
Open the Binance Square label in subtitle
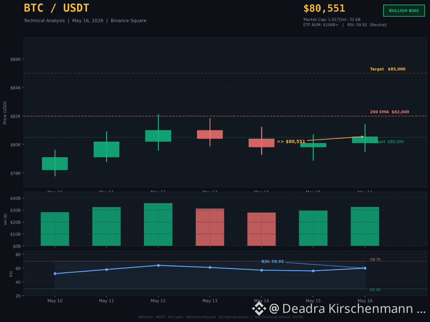pos(128,21)
